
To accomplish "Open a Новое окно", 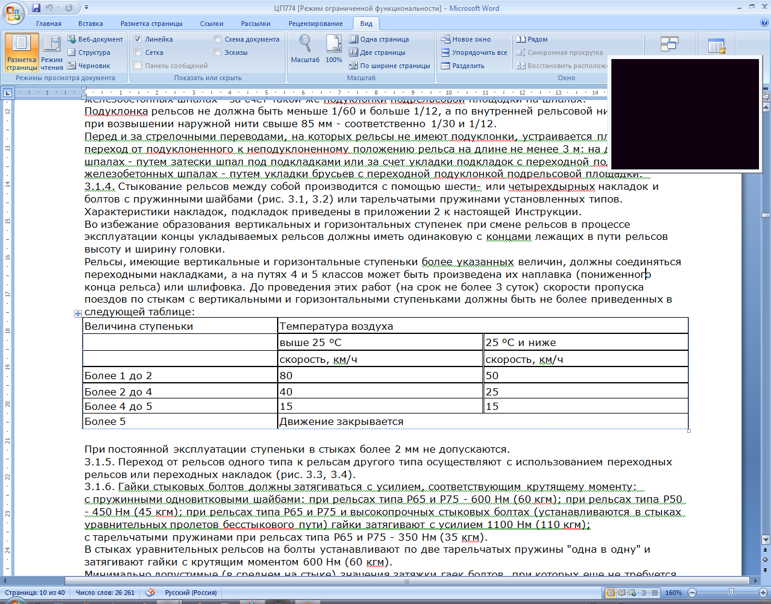I will [466, 39].
